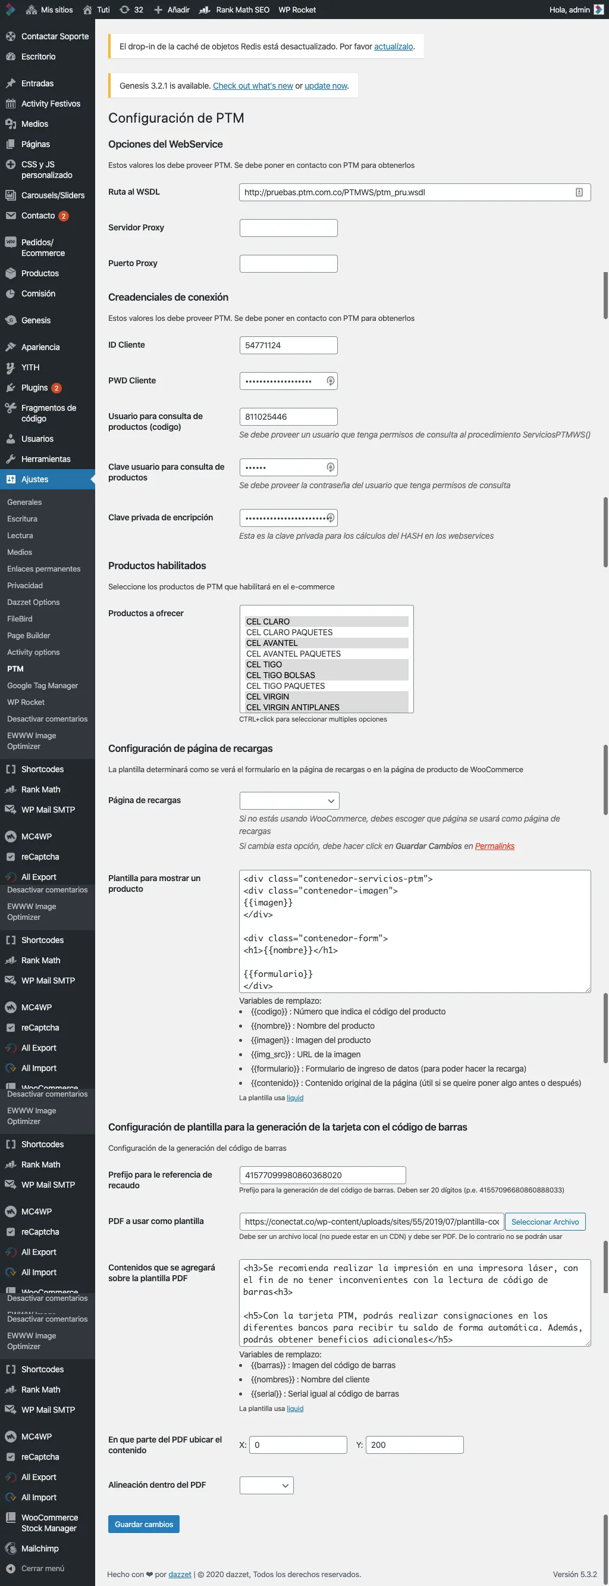Click the Puerto Proxy input field
The height and width of the screenshot is (1586, 609).
(x=288, y=264)
